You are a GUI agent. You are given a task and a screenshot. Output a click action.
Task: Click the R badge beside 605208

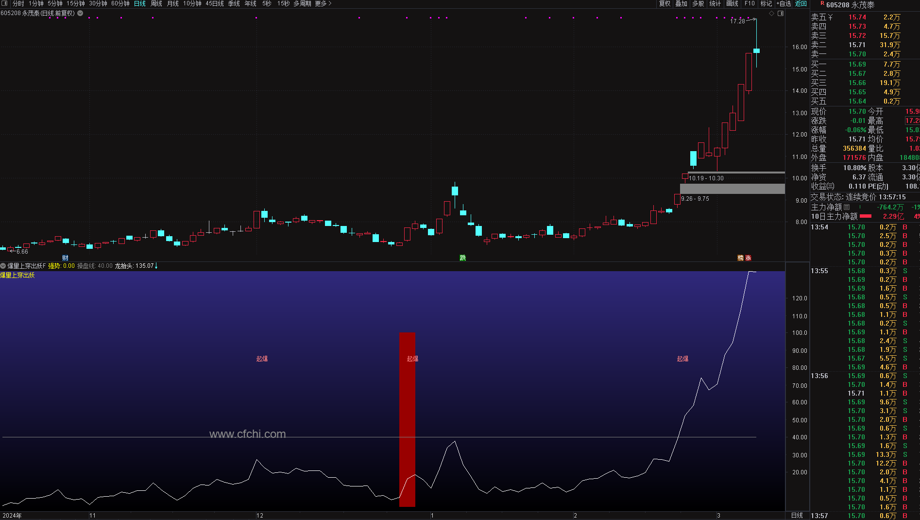coord(822,3)
